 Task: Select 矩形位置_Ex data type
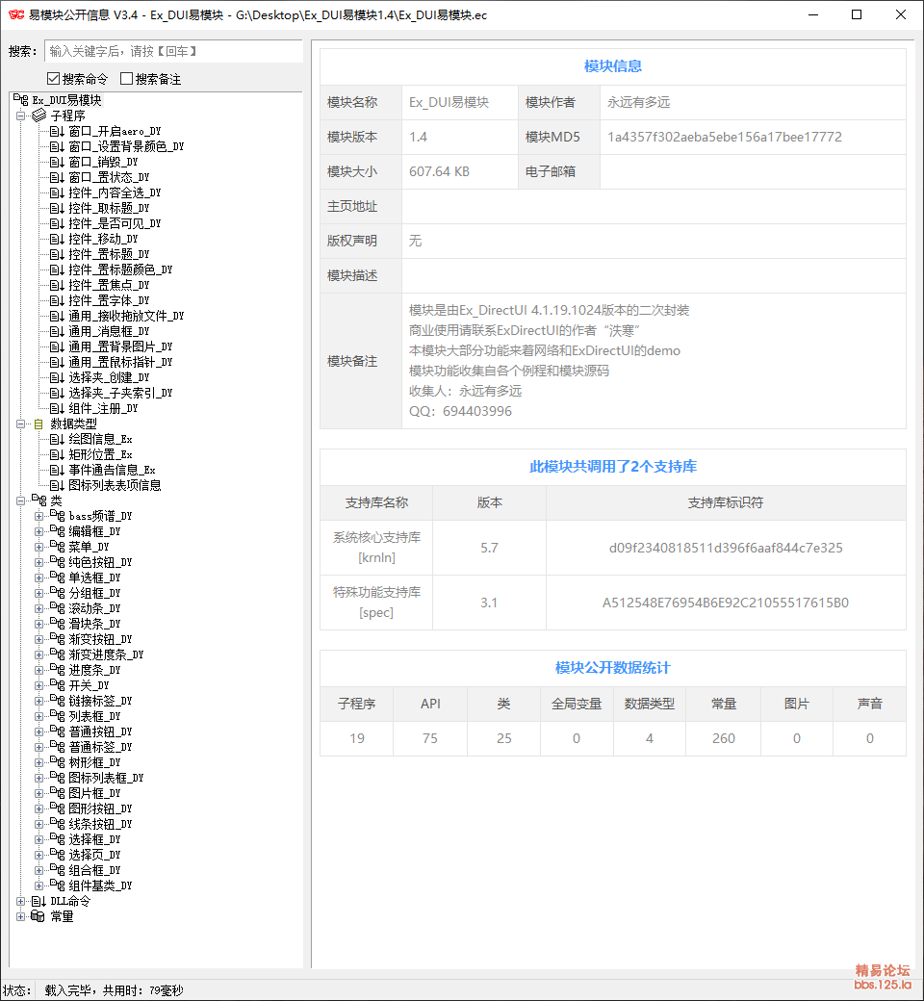pyautogui.click(x=101, y=454)
